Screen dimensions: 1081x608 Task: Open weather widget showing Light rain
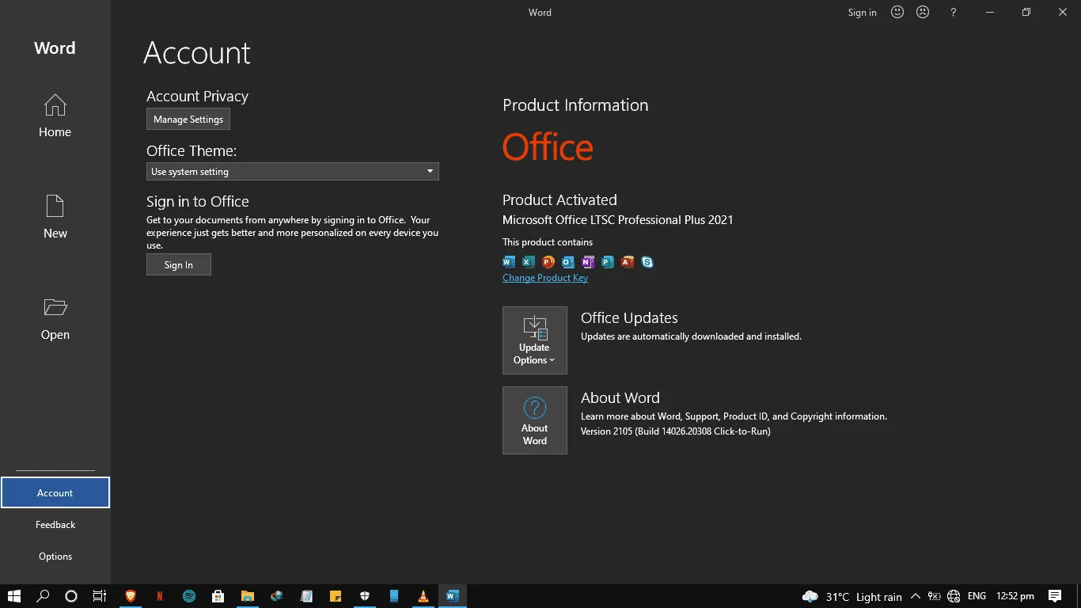pos(852,596)
